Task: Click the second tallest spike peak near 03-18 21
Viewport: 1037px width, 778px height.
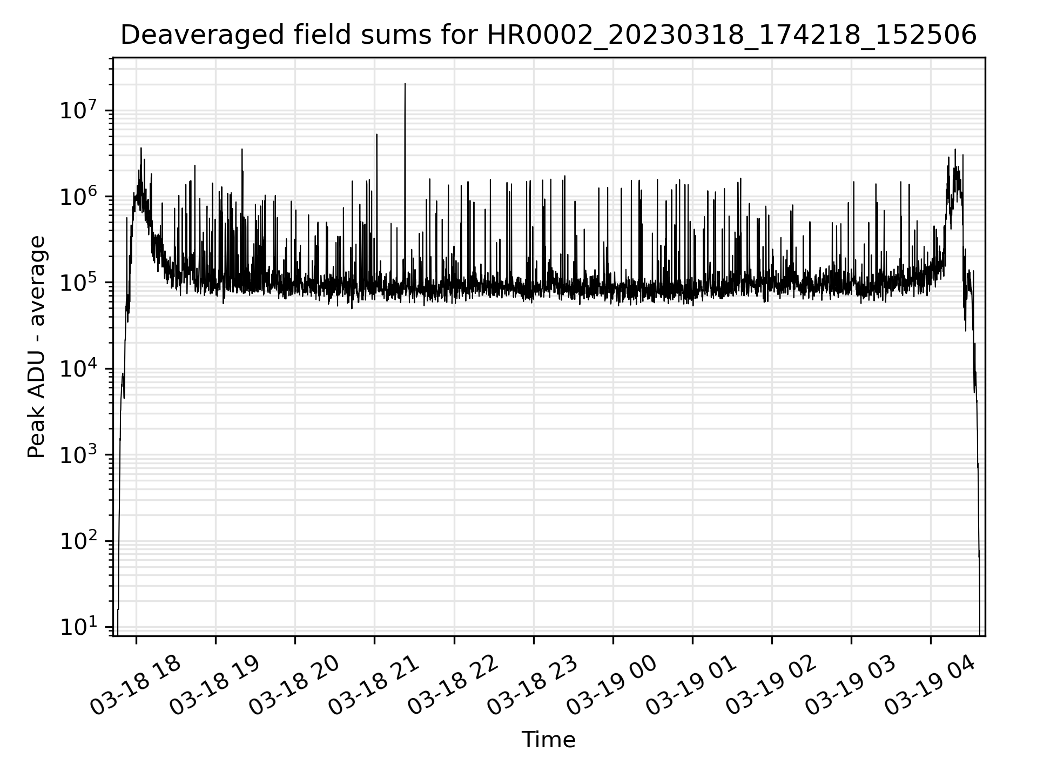Action: 377,135
